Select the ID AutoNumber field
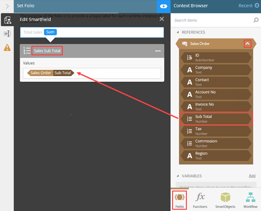This screenshot has height=211, width=261. pos(216,58)
